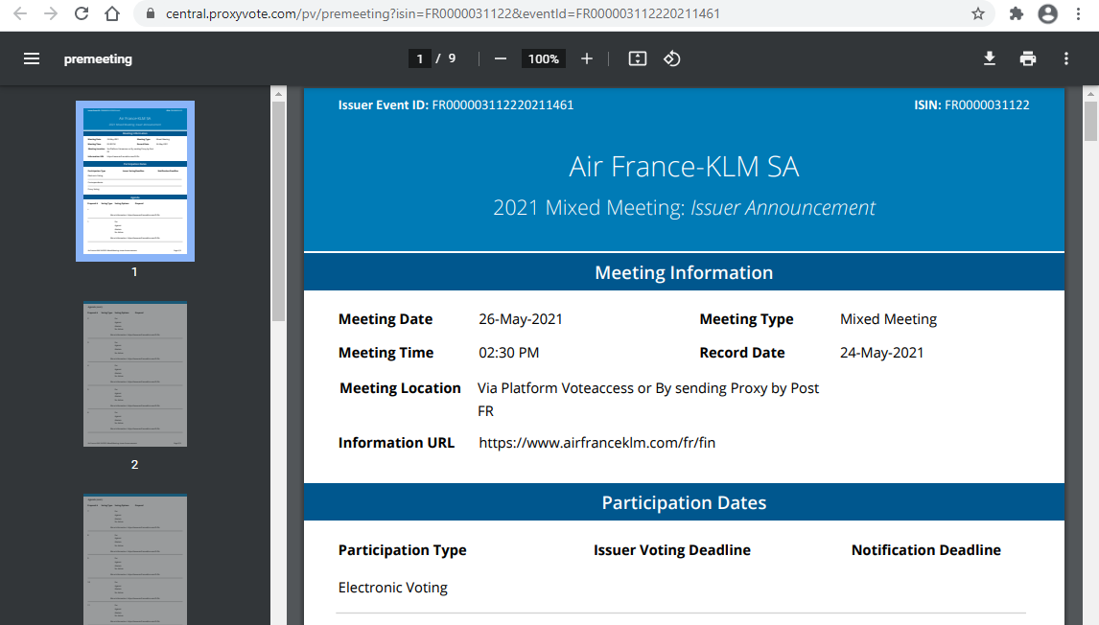Viewport: 1099px width, 625px height.
Task: Open the browser extensions puzzle icon
Action: pyautogui.click(x=1017, y=13)
